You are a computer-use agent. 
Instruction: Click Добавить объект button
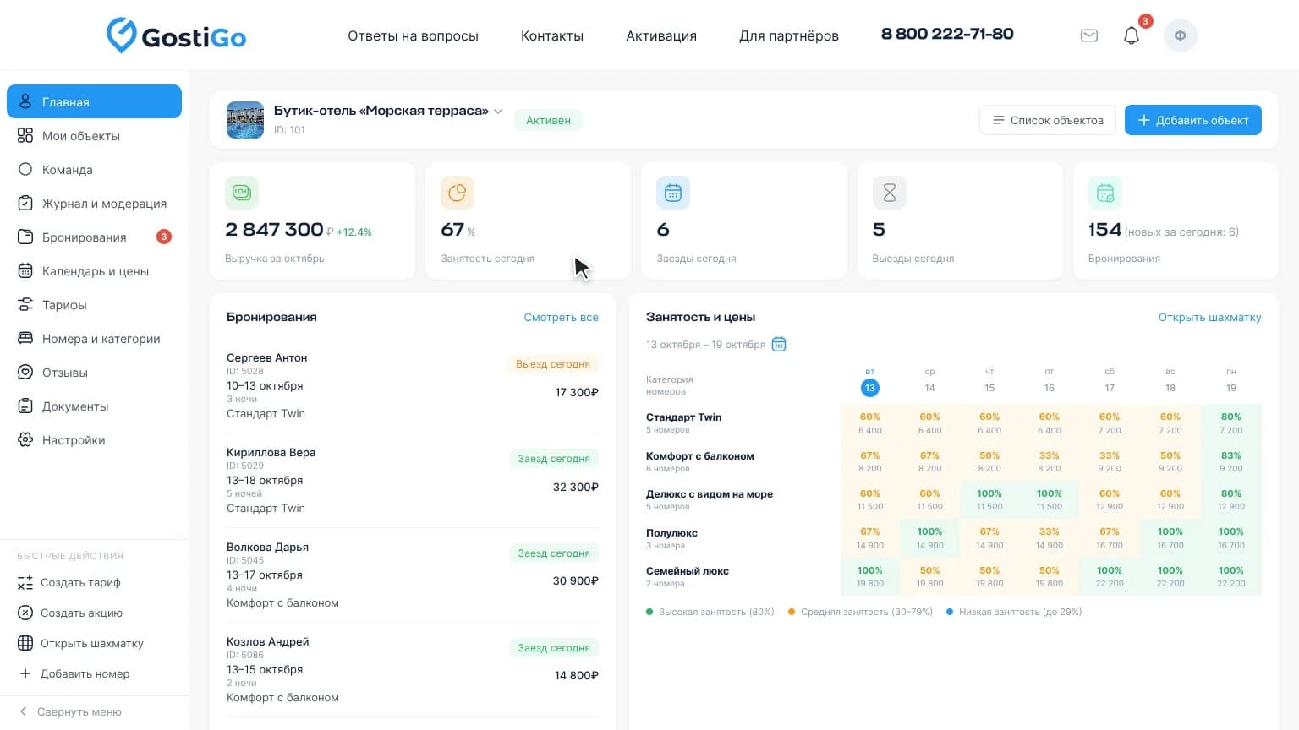point(1193,120)
